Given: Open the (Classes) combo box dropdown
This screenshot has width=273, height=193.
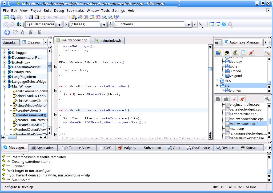Looking at the screenshot, I should click(x=104, y=24).
